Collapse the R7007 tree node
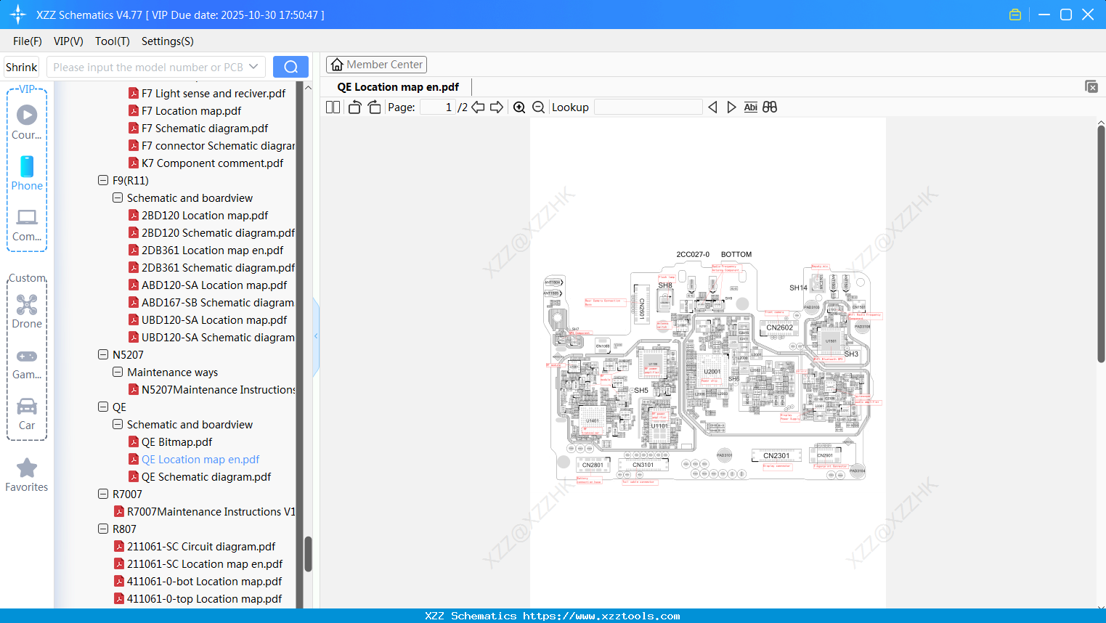 click(x=103, y=494)
